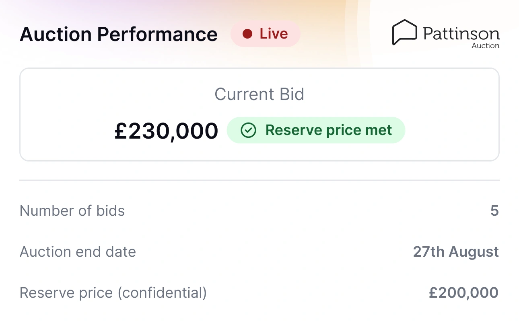Expand the Current Bid card
This screenshot has height=323, width=519.
tap(259, 114)
